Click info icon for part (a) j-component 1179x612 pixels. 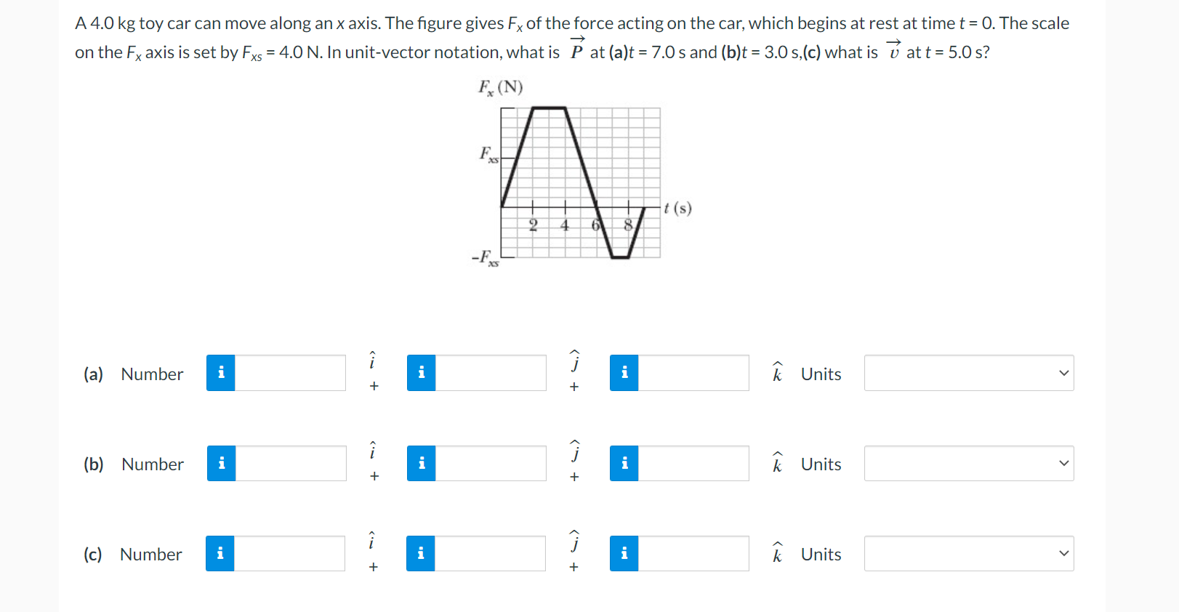pos(421,373)
